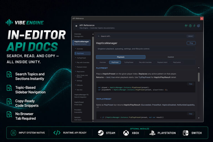This screenshot has height=142, width=213.
Task: Click the Vibe Engine waveform logo icon
Action: 9,22
